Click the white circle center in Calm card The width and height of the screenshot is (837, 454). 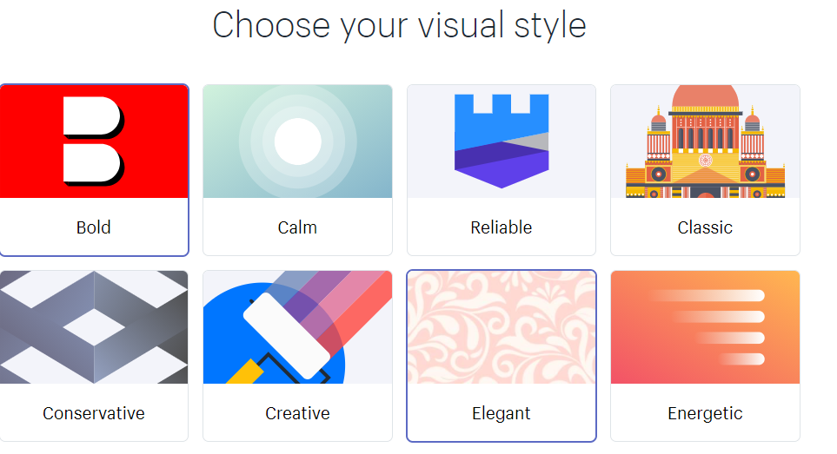297,141
